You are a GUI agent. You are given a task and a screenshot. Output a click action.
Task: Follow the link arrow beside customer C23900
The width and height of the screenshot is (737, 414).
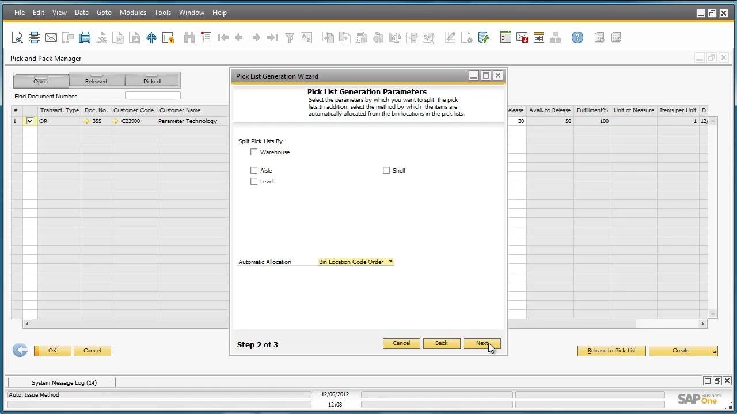click(x=115, y=121)
